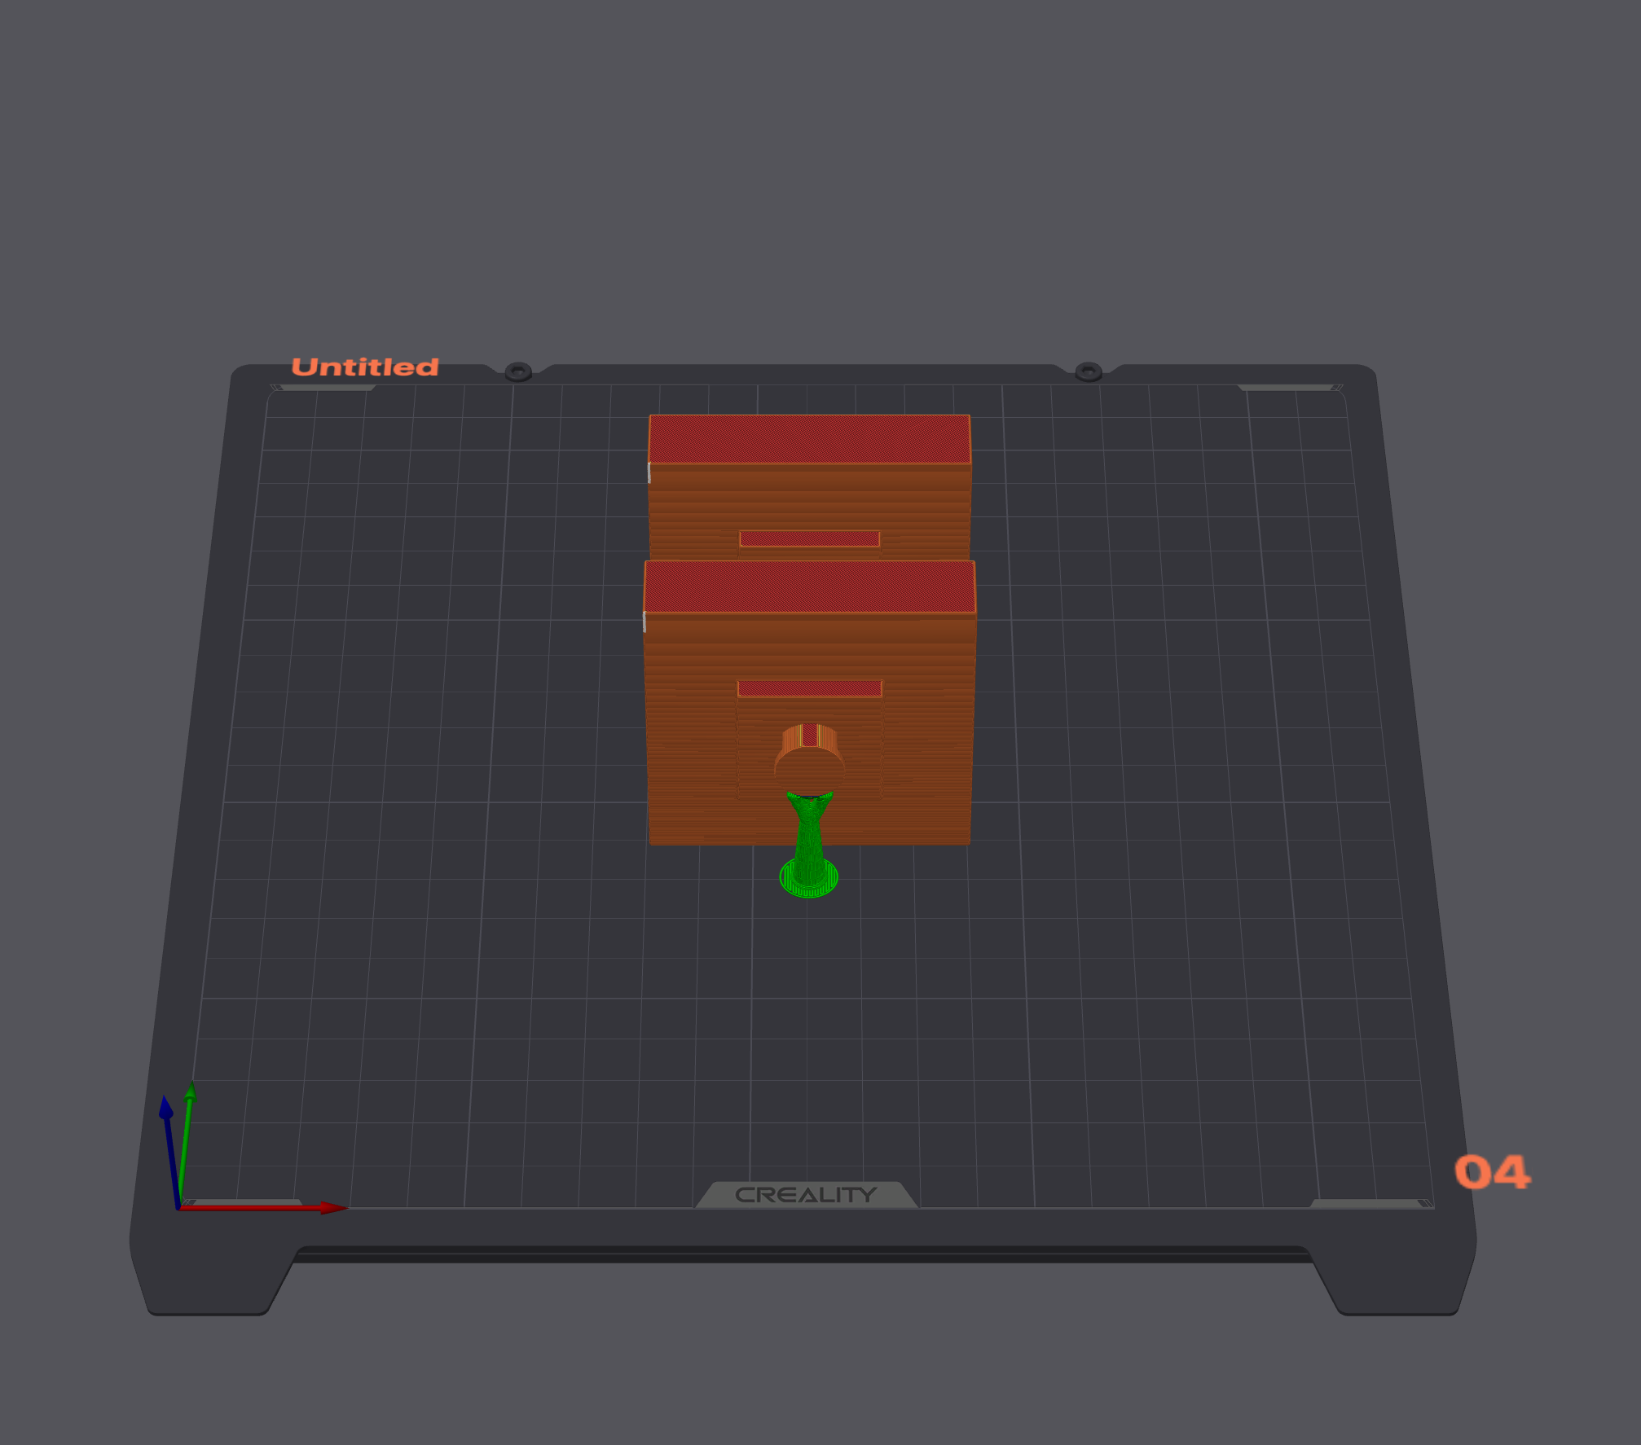The image size is (1641, 1445).
Task: Click the red rectangular slot on front box
Action: [809, 688]
